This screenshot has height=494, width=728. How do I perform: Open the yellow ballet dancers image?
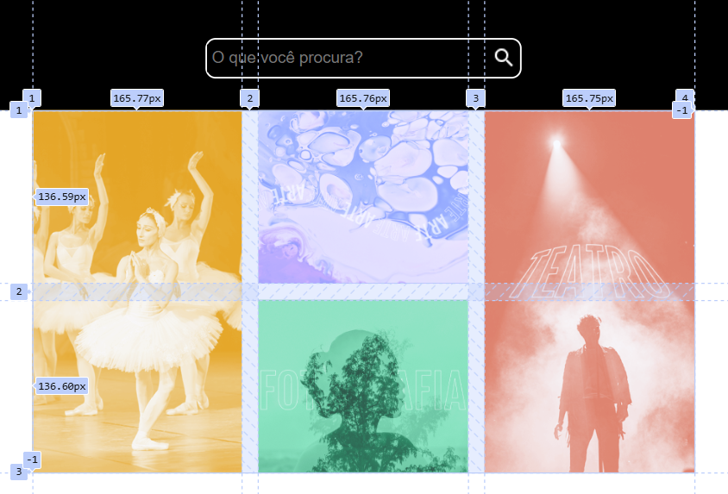[x=137, y=291]
